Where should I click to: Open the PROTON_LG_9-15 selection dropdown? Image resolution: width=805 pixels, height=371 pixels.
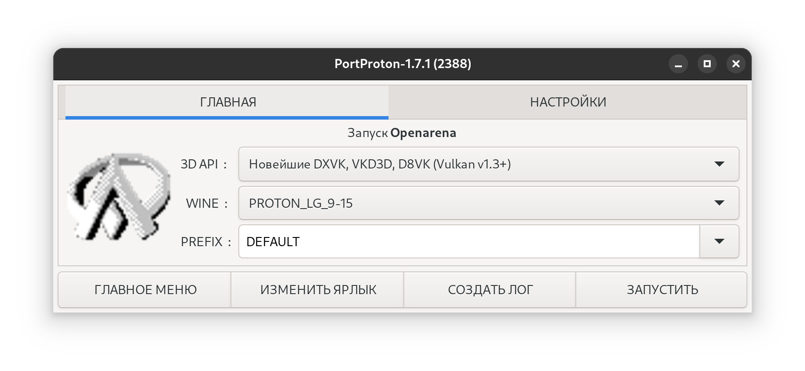click(489, 203)
